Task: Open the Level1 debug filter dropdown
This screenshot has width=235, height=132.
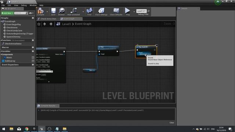Action: (141, 11)
